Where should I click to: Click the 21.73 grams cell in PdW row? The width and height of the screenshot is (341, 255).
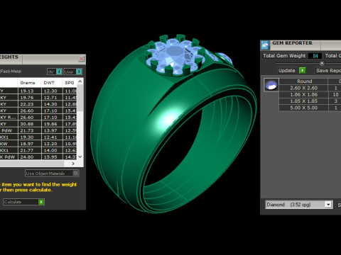(29, 130)
